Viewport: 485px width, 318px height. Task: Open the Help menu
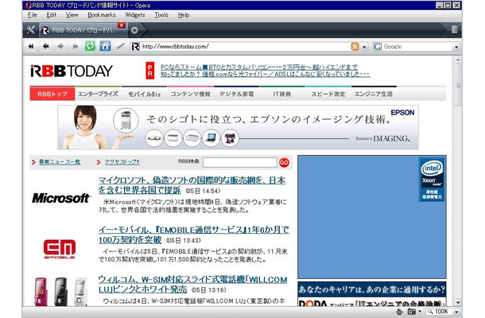pos(184,15)
